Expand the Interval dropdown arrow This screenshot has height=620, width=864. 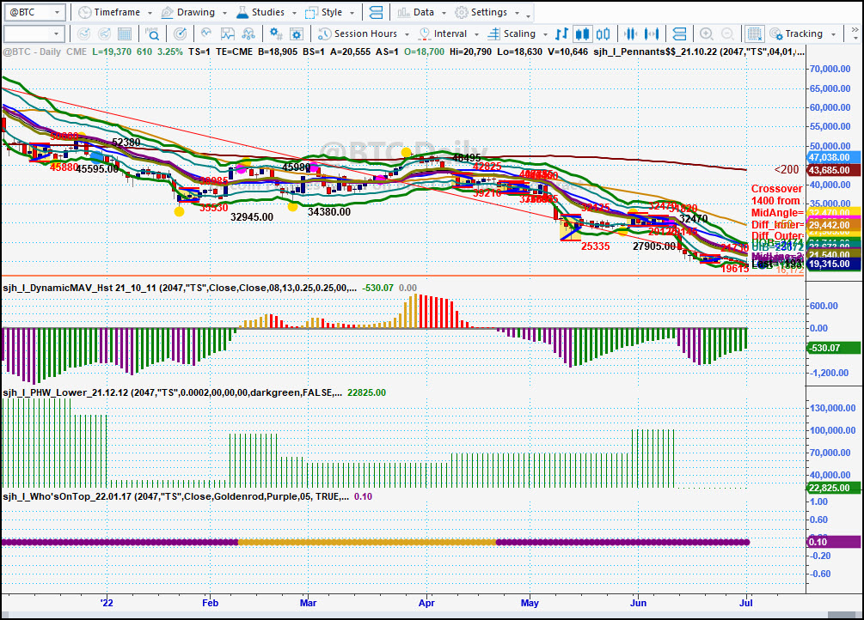[476, 34]
